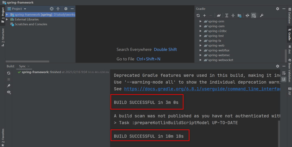The image size is (292, 147).
Task: Hide the Build tool window
Action: (284, 66)
